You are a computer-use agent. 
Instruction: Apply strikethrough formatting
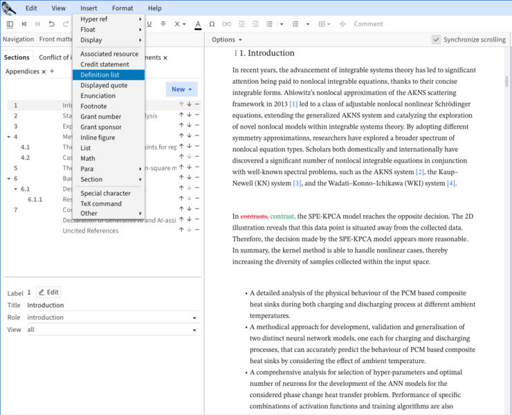pyautogui.click(x=163, y=24)
